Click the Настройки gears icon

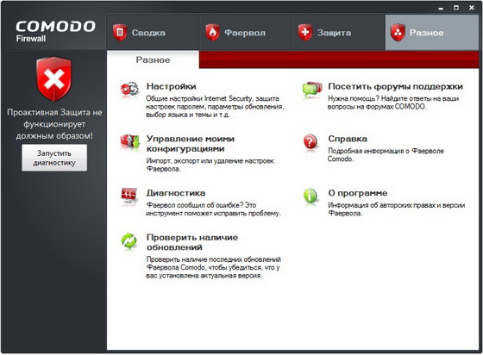pyautogui.click(x=129, y=90)
